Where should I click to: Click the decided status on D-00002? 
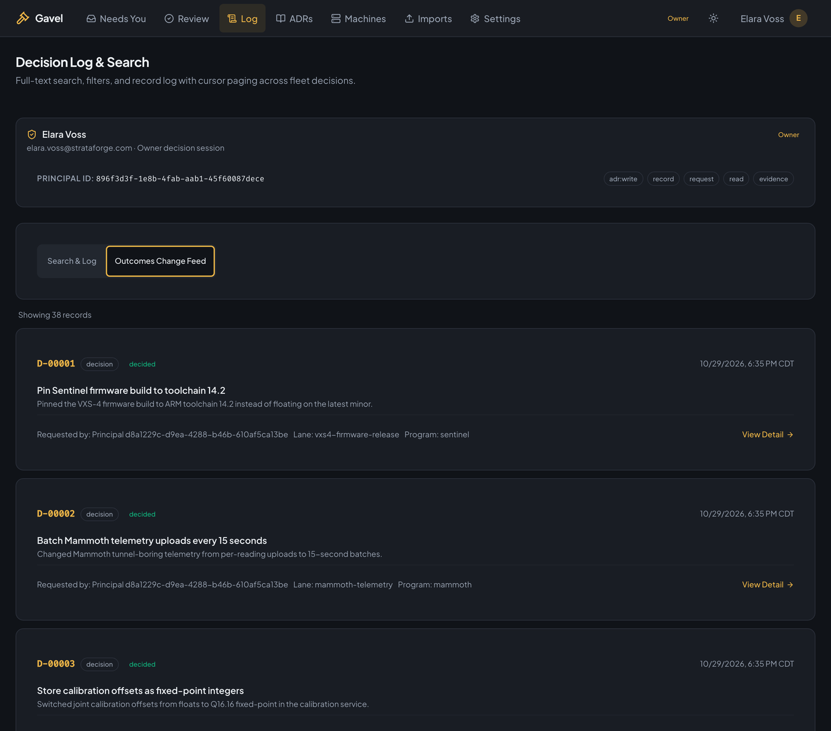tap(142, 514)
